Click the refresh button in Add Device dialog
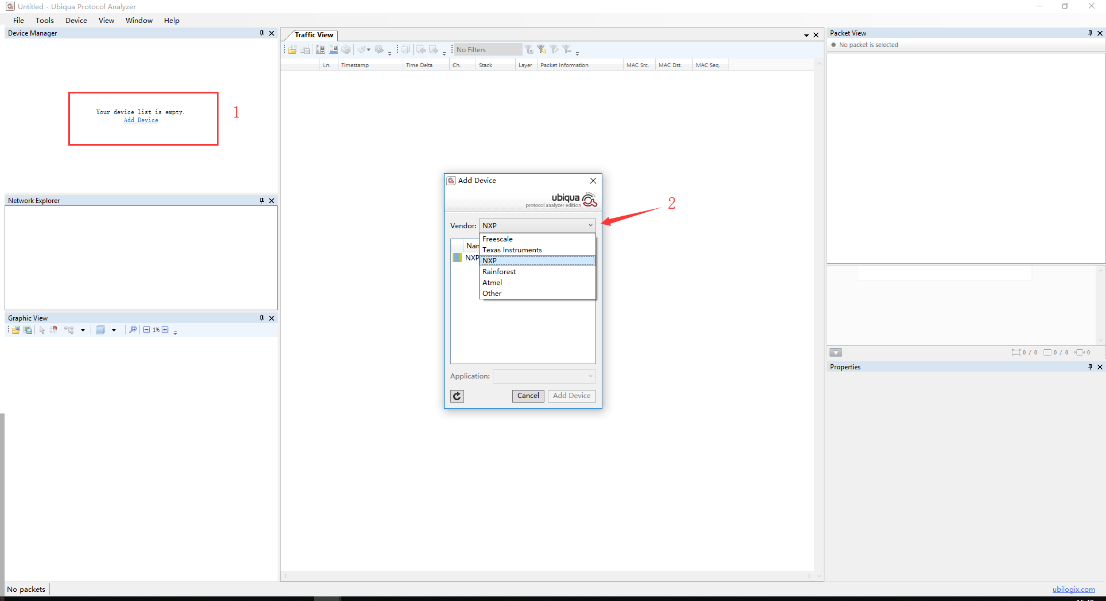 coord(457,396)
